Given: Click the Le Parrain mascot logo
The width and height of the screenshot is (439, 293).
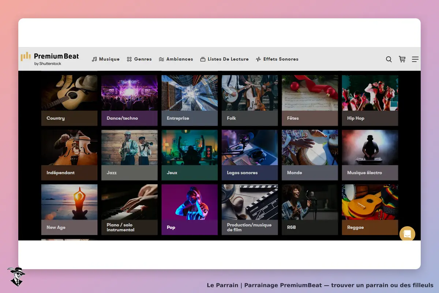Looking at the screenshot, I should click(16, 277).
